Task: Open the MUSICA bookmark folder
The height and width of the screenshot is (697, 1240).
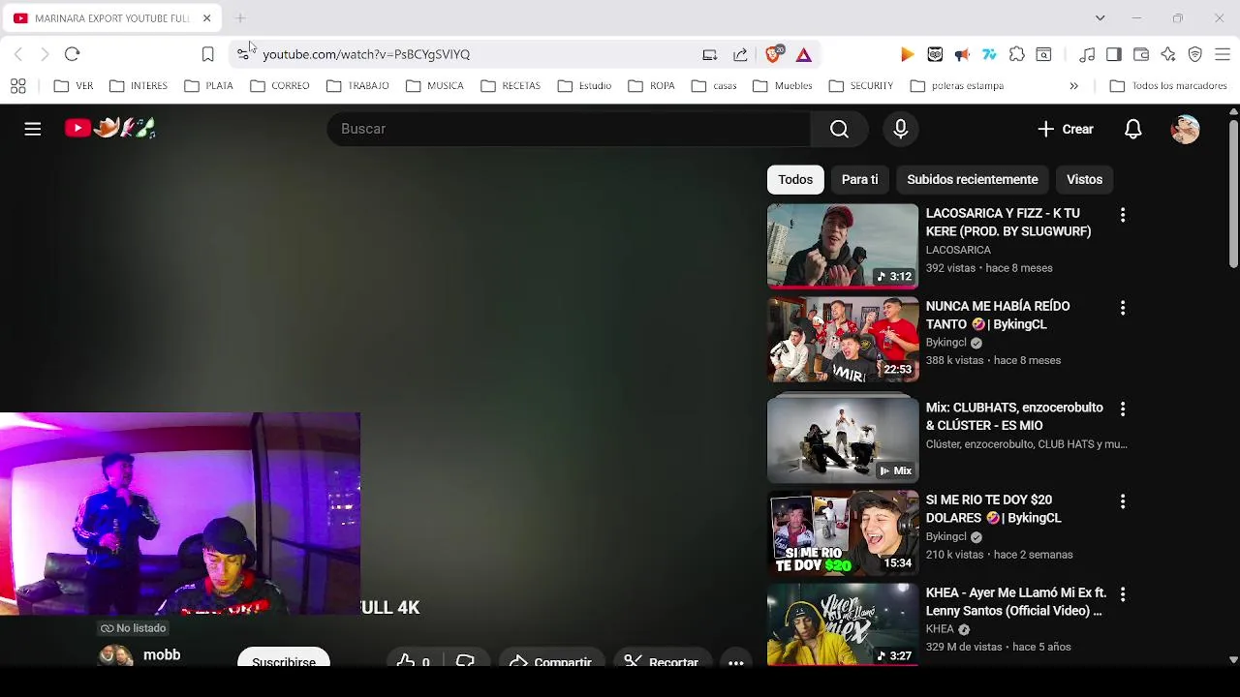Action: [435, 86]
